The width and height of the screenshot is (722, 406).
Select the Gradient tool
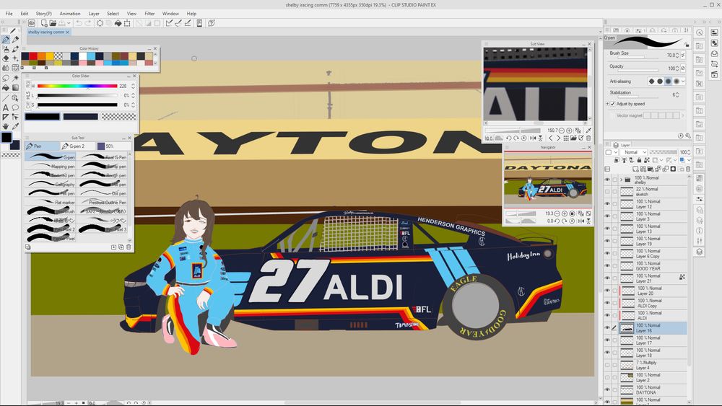(15, 87)
